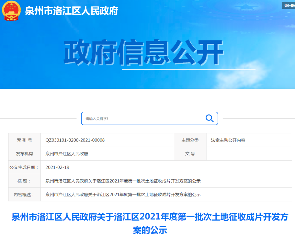Viewport: 295px width, 235px height.
Task: Select the date 2021-02-19
Action: 57,167
